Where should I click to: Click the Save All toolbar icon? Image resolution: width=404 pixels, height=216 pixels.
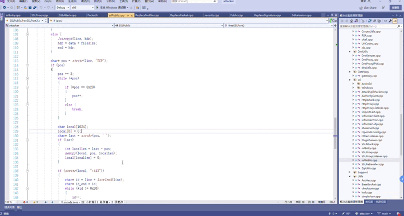coord(35,7)
